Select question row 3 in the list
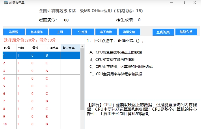201x129 pixels. pyautogui.click(x=41, y=71)
